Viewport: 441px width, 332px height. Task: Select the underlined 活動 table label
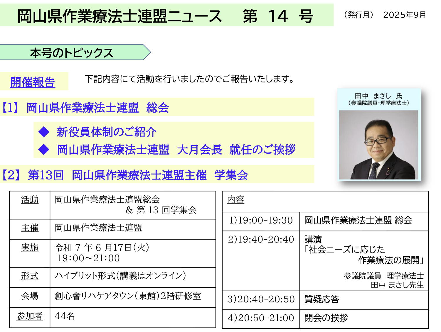click(x=30, y=200)
